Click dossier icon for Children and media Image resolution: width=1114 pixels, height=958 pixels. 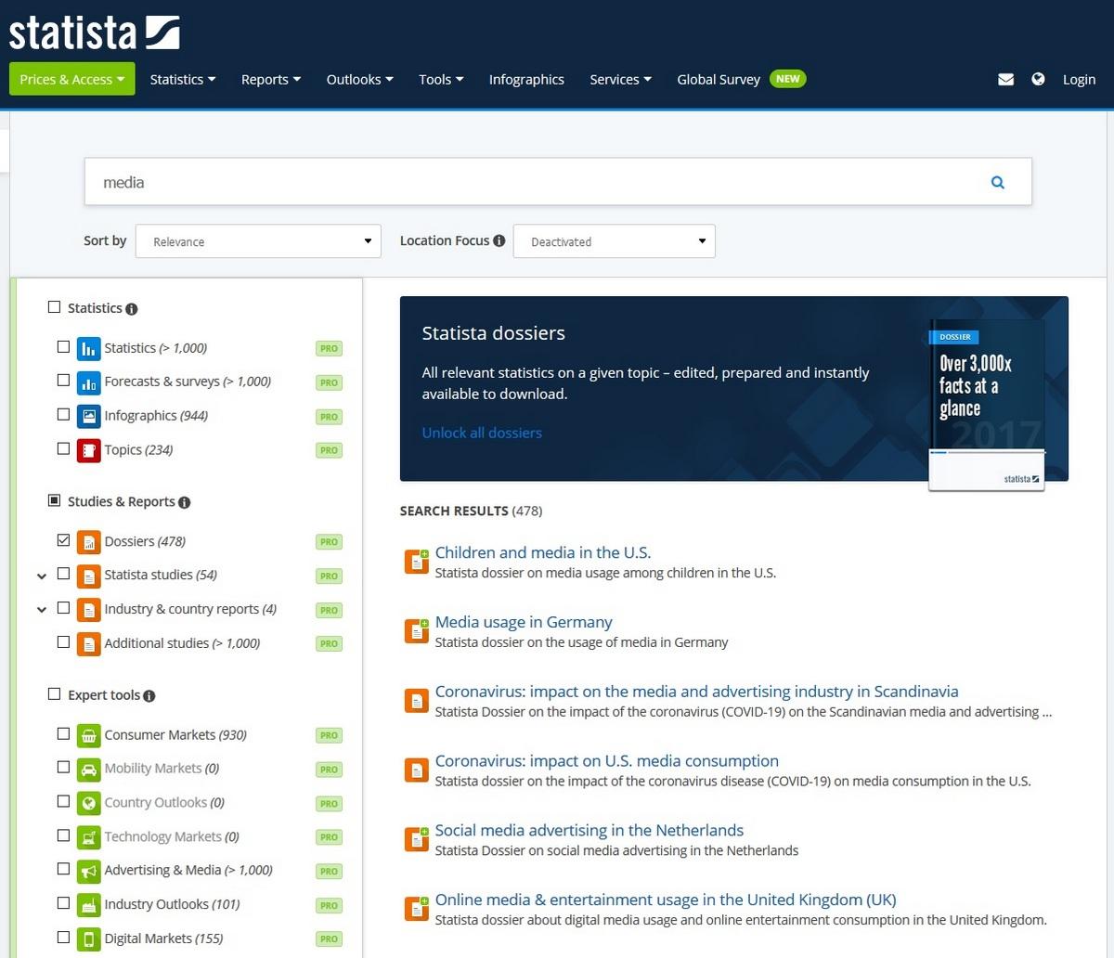(x=417, y=562)
